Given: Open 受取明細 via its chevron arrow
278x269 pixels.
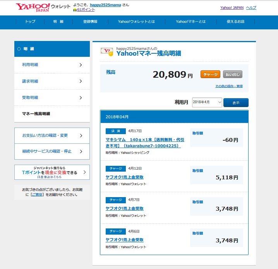Looking at the screenshot, I should point(81,98).
